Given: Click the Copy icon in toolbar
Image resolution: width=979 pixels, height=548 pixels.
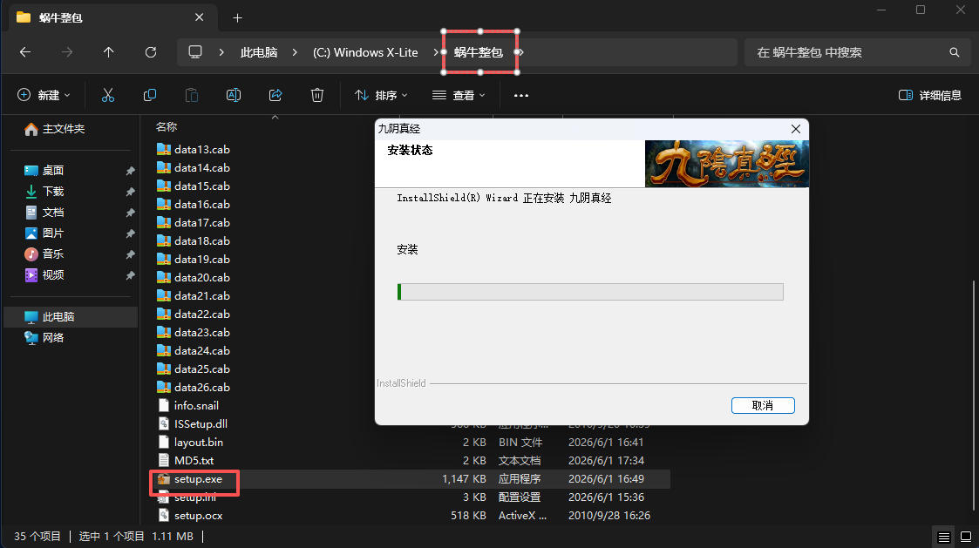Looking at the screenshot, I should tap(150, 95).
